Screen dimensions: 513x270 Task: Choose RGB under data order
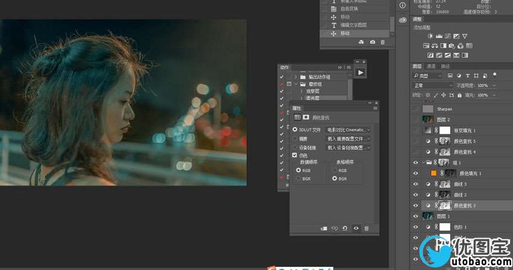[x=298, y=171]
